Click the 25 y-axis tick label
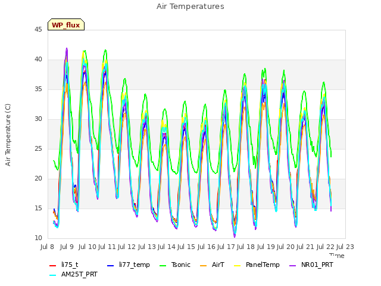The width and height of the screenshot is (381, 286). 38,148
